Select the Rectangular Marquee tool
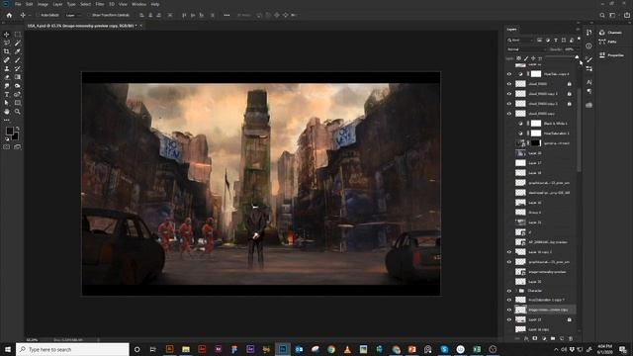 (x=18, y=35)
